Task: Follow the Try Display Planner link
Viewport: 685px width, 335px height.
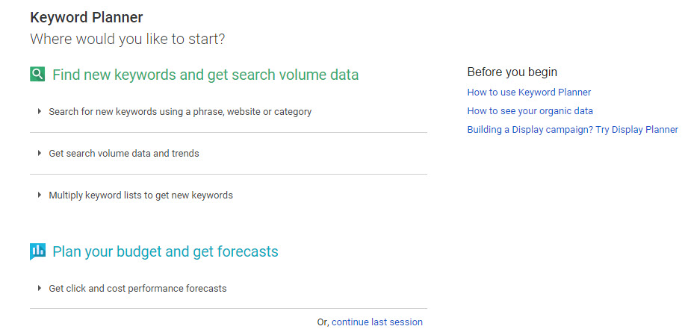Action: click(x=572, y=130)
